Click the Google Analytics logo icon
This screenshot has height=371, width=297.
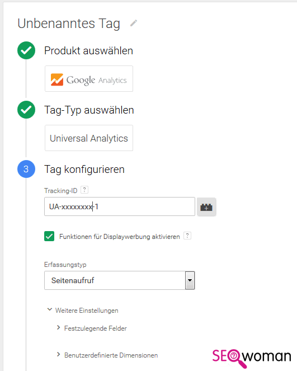(57, 79)
